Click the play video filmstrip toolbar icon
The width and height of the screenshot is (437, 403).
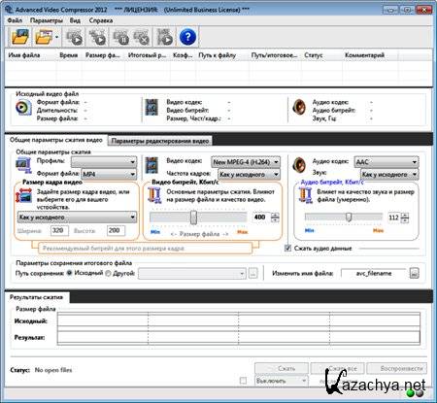(165, 37)
